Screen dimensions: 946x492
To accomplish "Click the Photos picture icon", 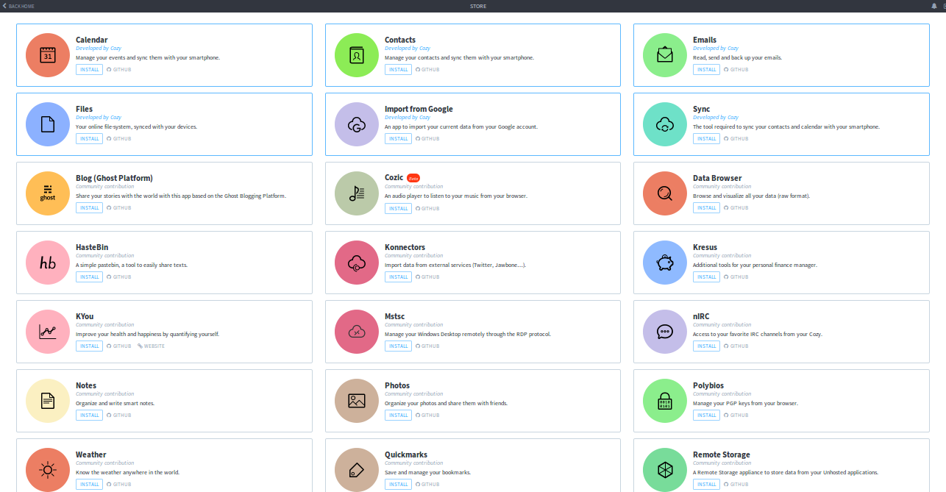I will point(357,401).
